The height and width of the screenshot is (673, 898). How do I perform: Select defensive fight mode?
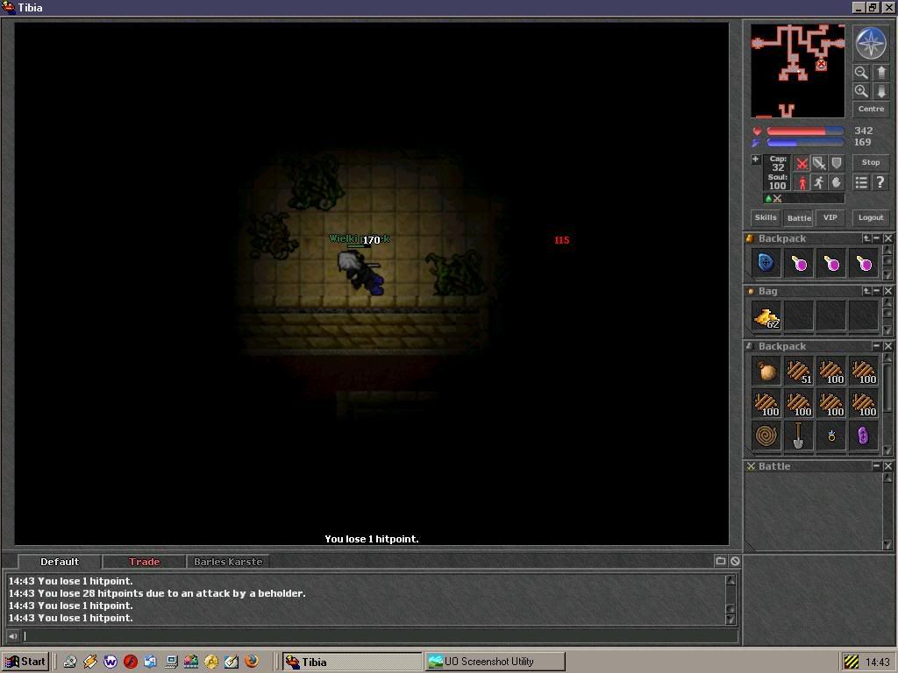coord(836,164)
